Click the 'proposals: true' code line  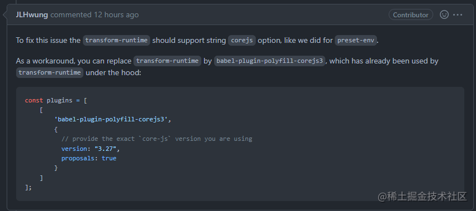coord(88,159)
